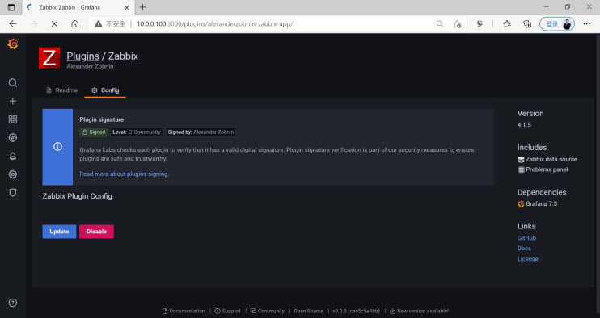The width and height of the screenshot is (600, 318).
Task: Open the GitHub link
Action: click(526, 238)
